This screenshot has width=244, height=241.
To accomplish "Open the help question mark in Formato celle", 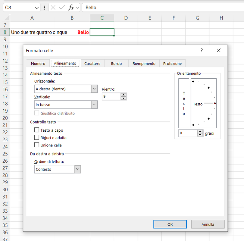I will [202, 50].
